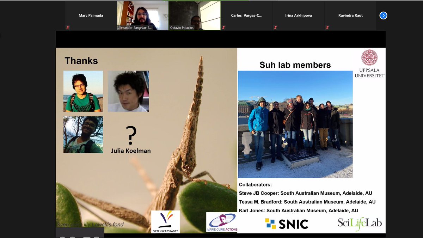Click the Marie Curie Actions logo
This screenshot has height=238, width=423.
(222, 222)
